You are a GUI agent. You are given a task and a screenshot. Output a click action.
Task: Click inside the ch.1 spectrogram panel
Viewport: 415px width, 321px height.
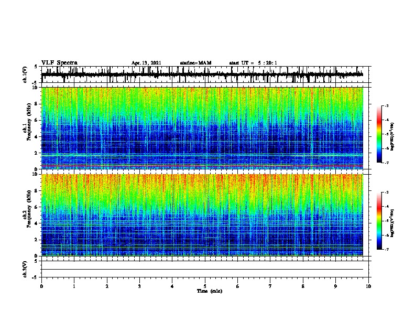point(202,128)
